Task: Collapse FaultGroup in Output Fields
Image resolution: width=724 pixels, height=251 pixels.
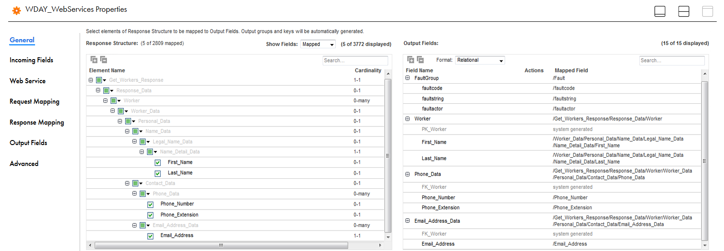Action: 408,78
